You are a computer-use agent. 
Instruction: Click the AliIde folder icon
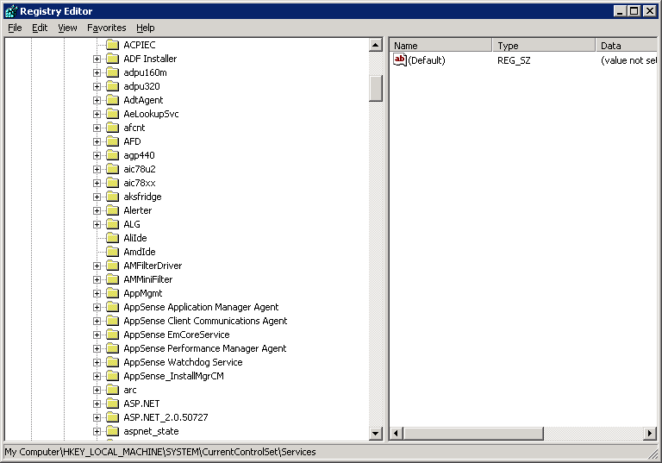point(112,238)
